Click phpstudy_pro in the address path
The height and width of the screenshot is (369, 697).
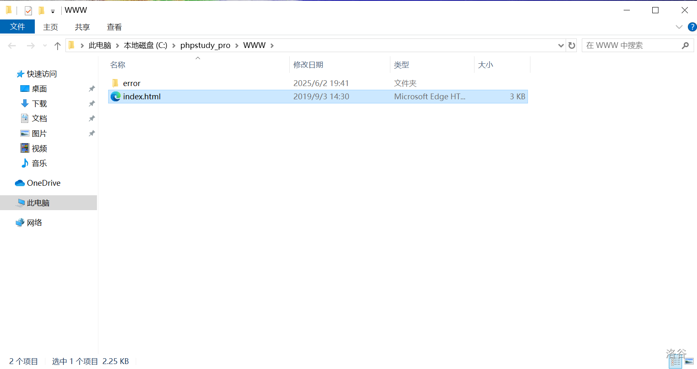click(205, 46)
